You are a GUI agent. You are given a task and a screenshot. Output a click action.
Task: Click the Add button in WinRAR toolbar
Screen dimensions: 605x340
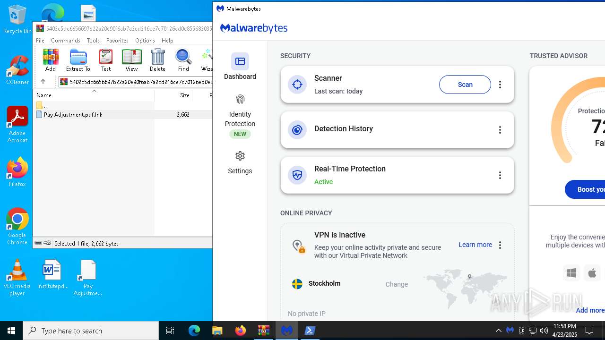51,60
